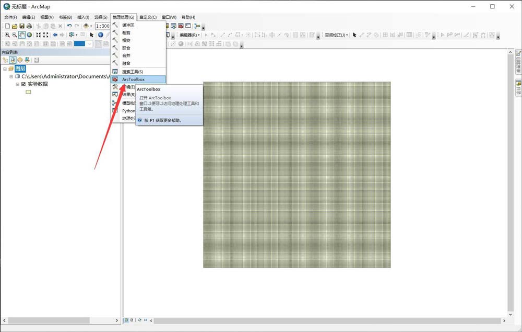Open the map scale 1:300 dropdown
522x332 pixels.
click(102, 26)
